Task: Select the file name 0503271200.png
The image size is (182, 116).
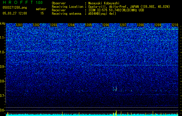Action: click(x=15, y=8)
